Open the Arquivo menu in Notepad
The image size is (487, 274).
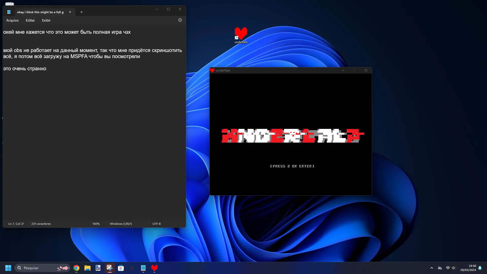(x=12, y=20)
